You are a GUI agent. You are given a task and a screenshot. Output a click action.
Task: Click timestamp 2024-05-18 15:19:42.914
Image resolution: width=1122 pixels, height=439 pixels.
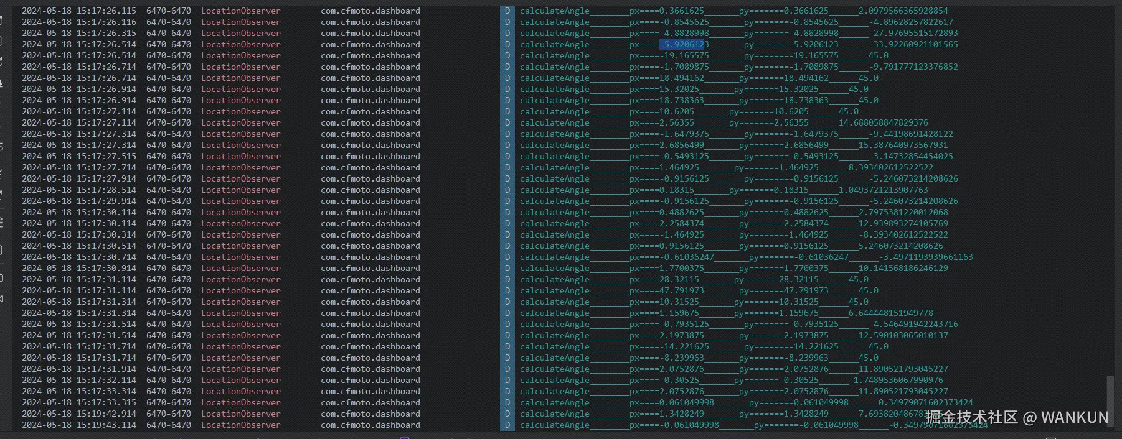[x=79, y=414]
